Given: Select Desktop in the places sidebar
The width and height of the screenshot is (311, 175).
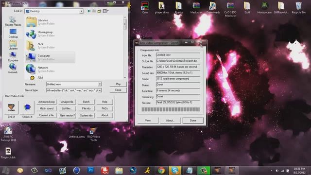Looking at the screenshot, I should [13, 34].
